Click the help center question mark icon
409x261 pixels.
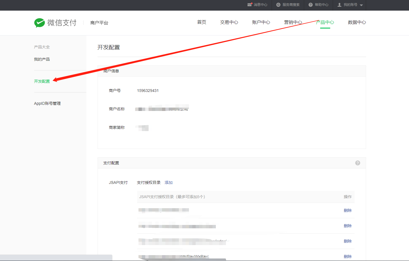click(x=311, y=5)
